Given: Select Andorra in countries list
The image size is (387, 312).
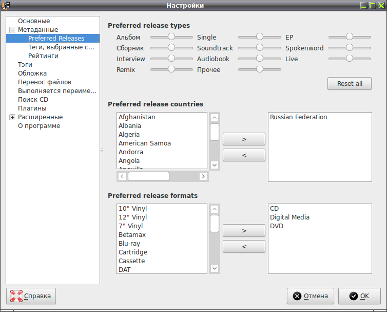Looking at the screenshot, I should [x=162, y=152].
